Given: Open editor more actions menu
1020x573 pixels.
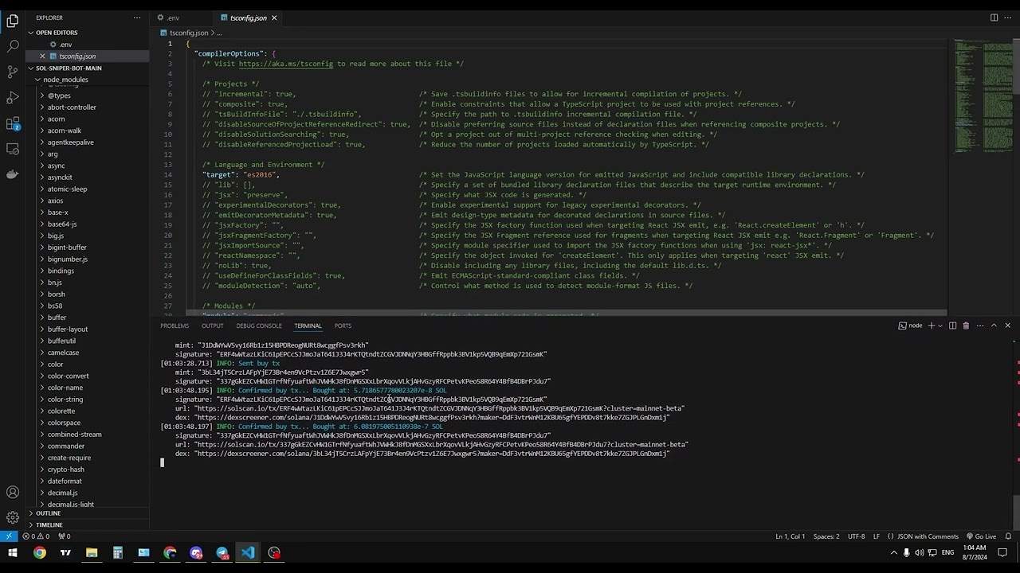Looking at the screenshot, I should [x=1008, y=18].
